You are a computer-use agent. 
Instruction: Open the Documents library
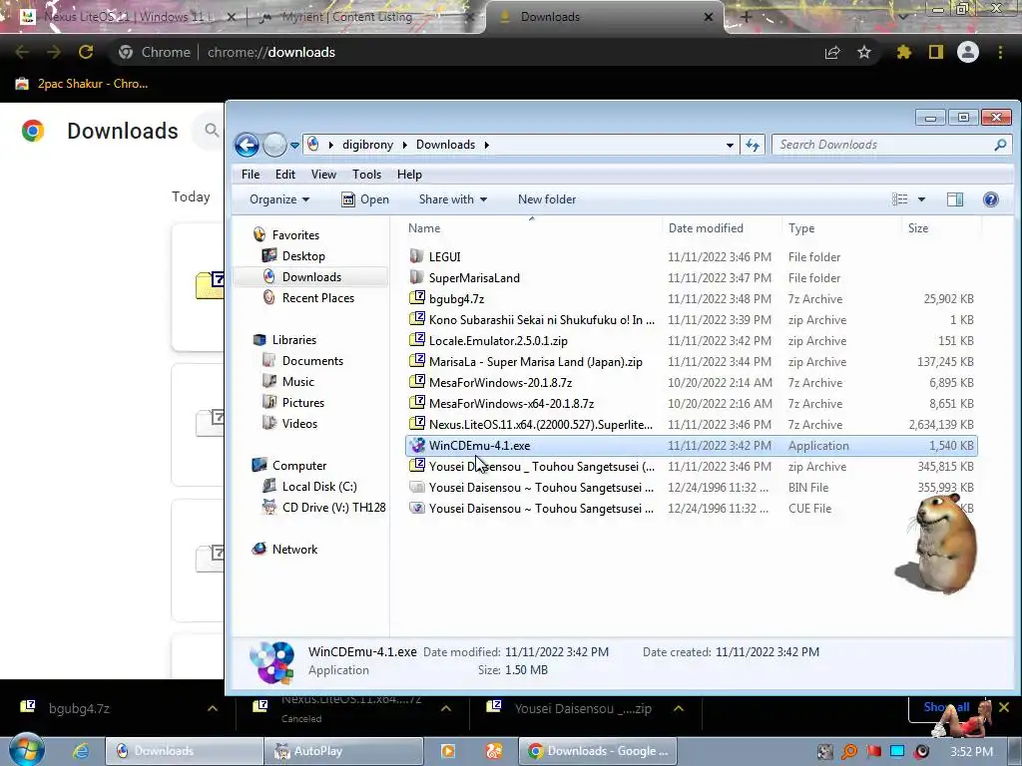(312, 361)
